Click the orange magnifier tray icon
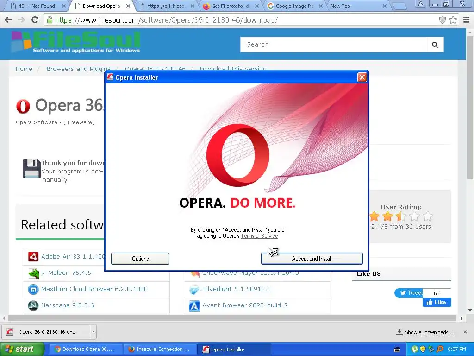Image resolution: width=474 pixels, height=356 pixels. point(440,349)
